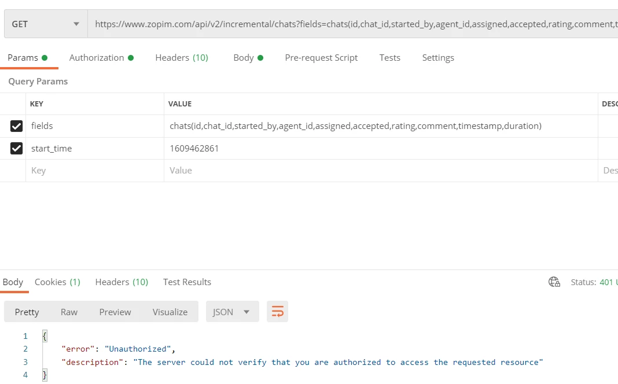Switch to the request Body tab
Screen dimensions: 618x384
coord(248,57)
